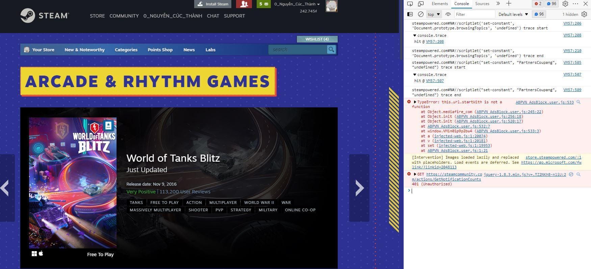Expand the TypeError message
Viewport: 591px width, 269px height.
(x=415, y=102)
